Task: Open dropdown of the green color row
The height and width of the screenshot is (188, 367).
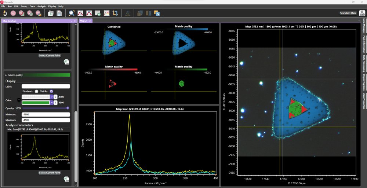Action: [51, 103]
